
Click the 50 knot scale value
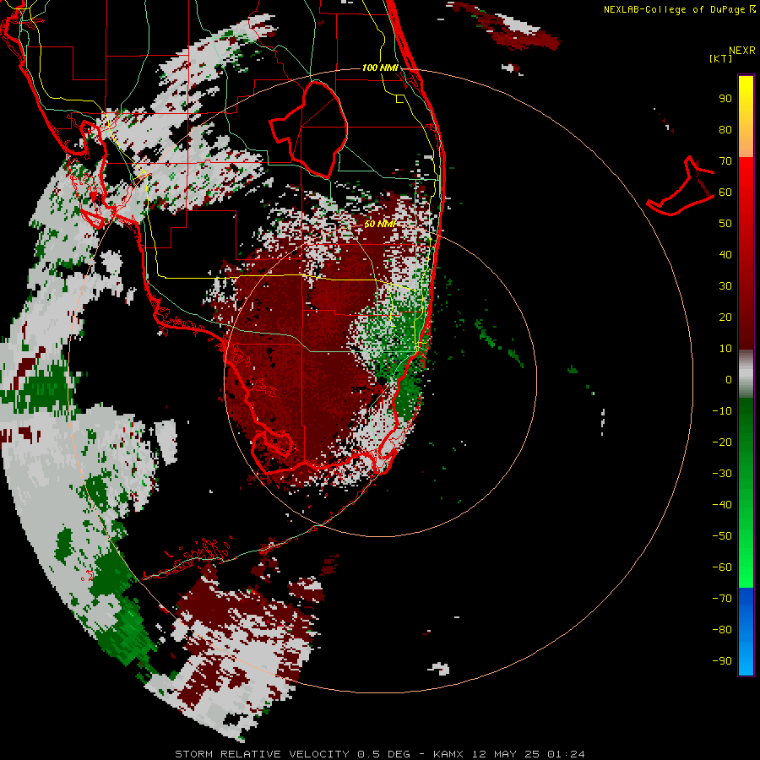point(725,224)
